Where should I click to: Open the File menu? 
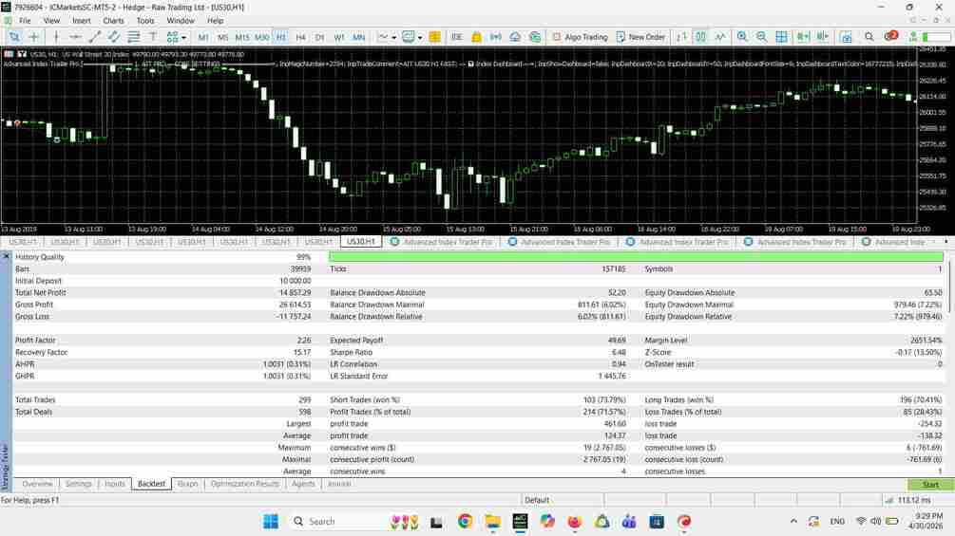[x=25, y=21]
